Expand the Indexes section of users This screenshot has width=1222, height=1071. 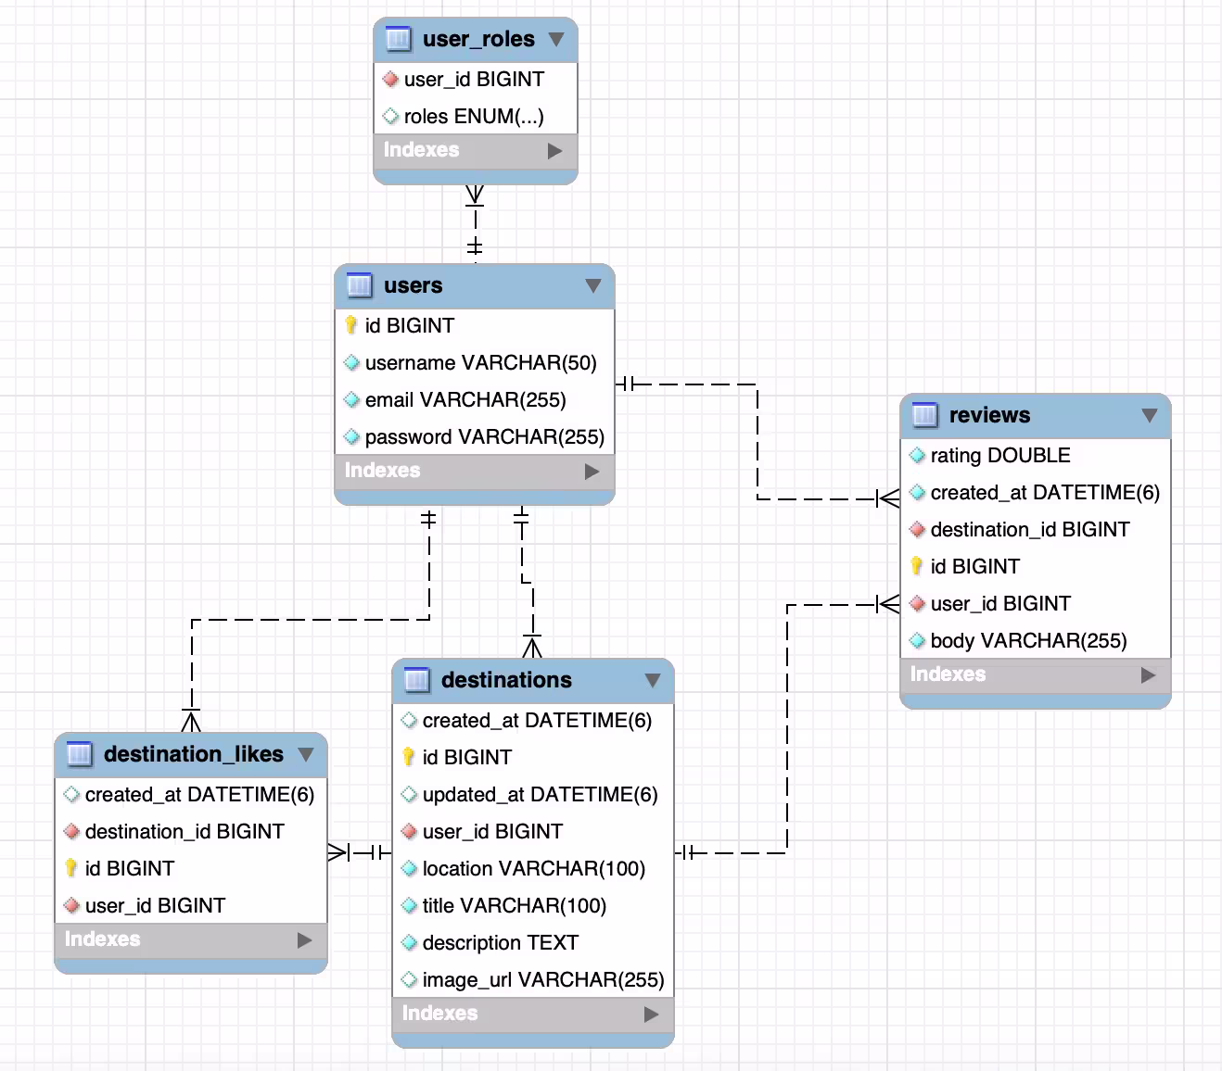592,471
